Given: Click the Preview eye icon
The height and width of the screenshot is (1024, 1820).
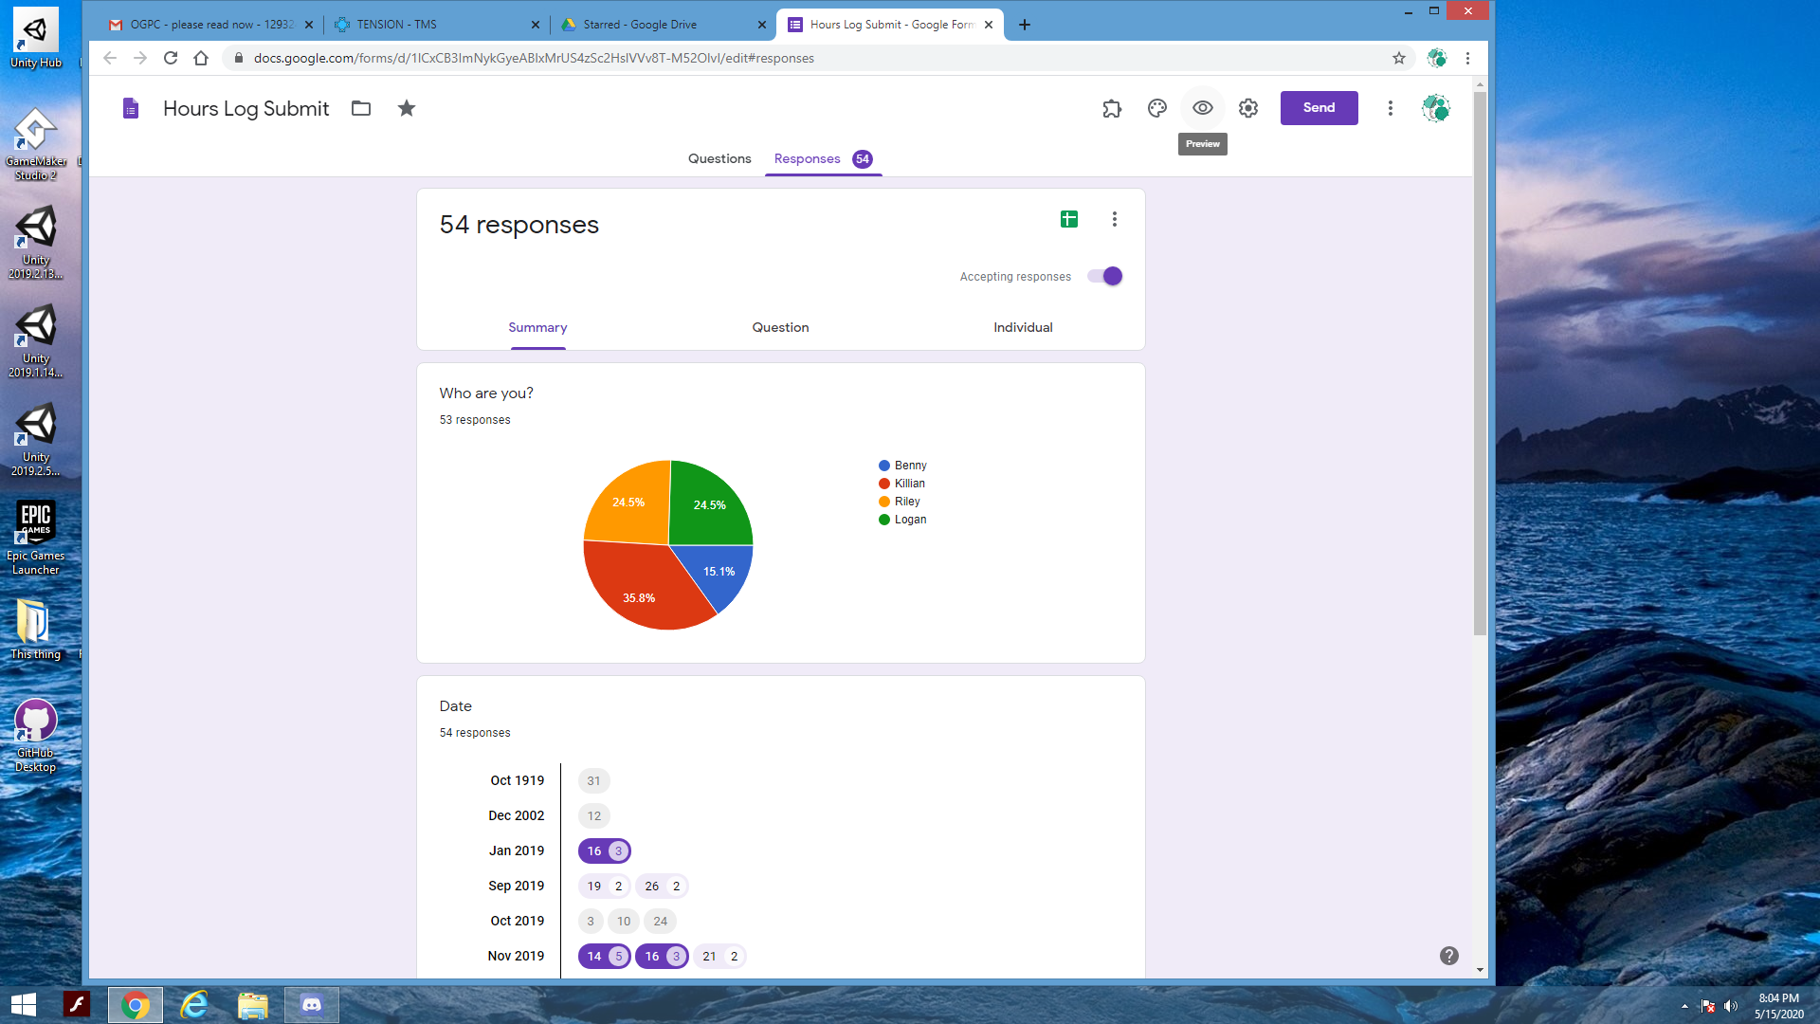Looking at the screenshot, I should pos(1202,108).
